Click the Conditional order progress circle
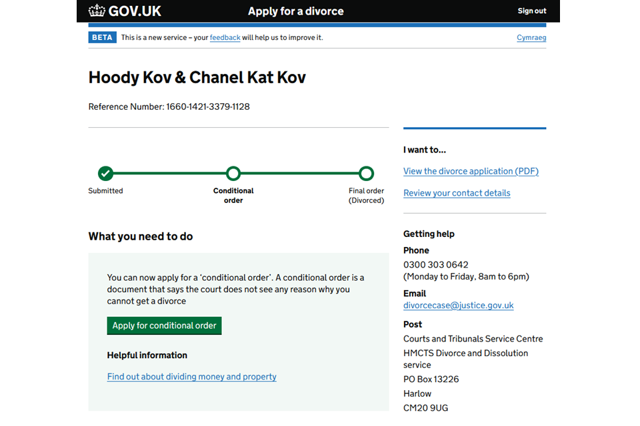Image resolution: width=640 pixels, height=426 pixels. tap(233, 174)
